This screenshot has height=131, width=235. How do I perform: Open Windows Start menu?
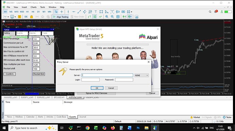4,128
